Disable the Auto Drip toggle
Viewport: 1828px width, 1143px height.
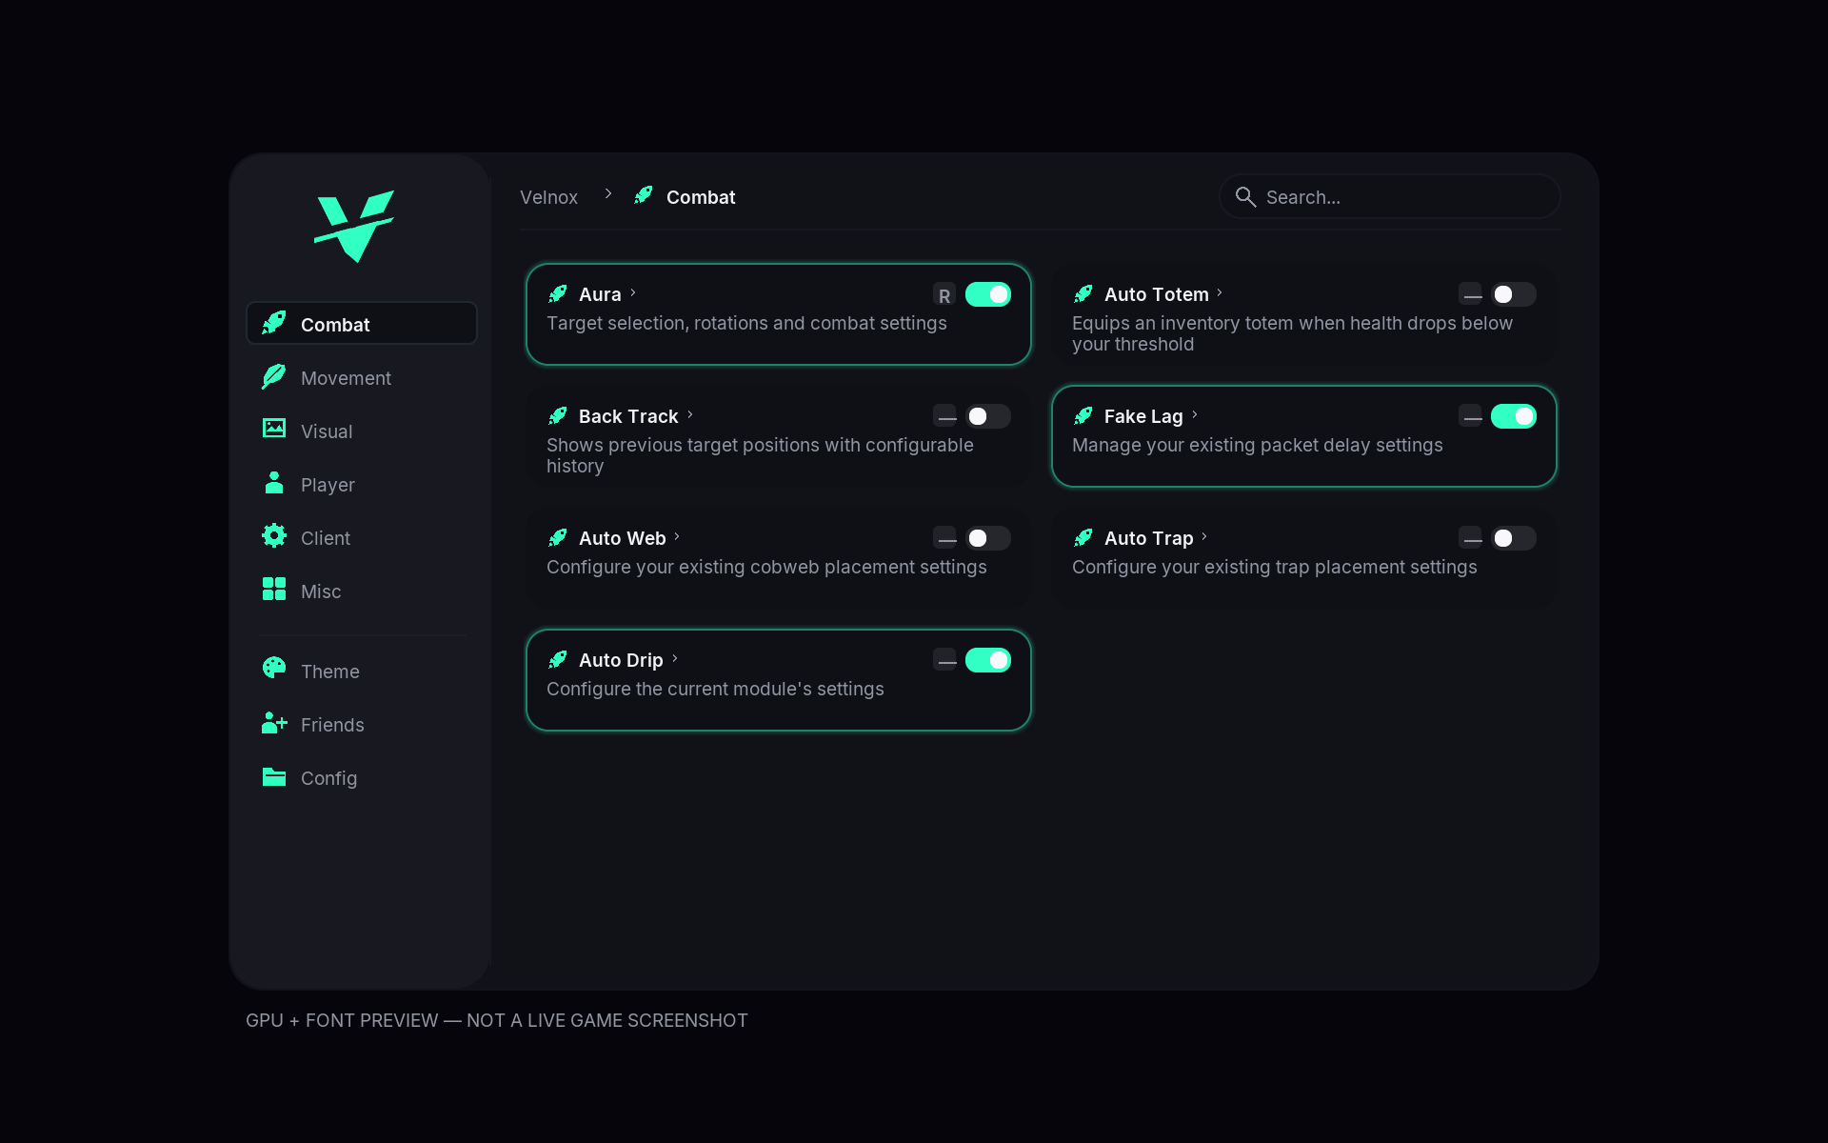coord(988,660)
